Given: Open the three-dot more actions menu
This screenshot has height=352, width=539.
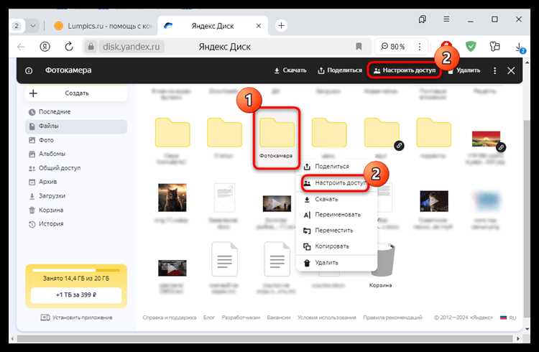Looking at the screenshot, I should point(494,70).
